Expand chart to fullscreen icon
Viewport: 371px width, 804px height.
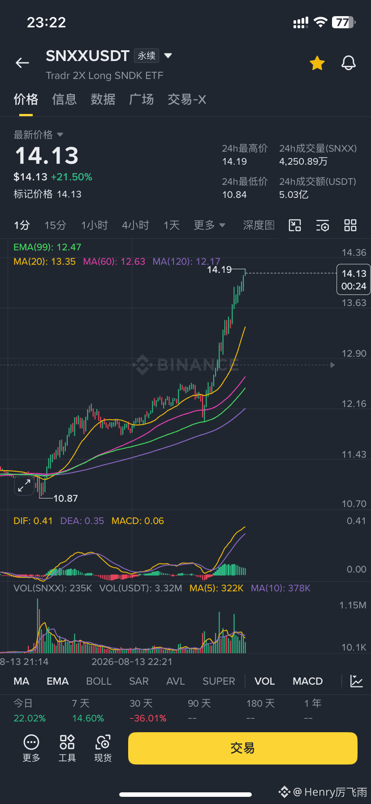click(24, 485)
